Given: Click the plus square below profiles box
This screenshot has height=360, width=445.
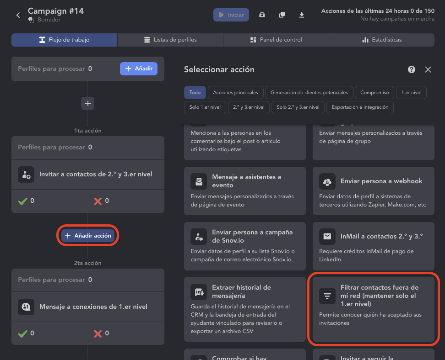Looking at the screenshot, I should pyautogui.click(x=88, y=103).
